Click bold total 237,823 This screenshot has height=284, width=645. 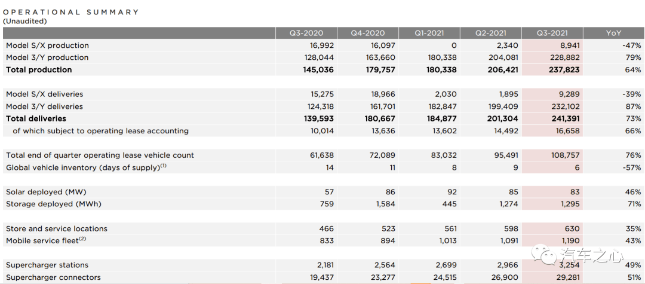(x=565, y=69)
